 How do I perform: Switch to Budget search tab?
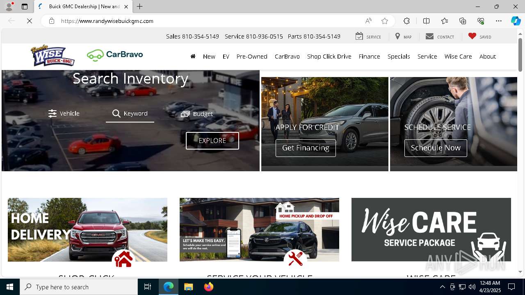point(197,114)
